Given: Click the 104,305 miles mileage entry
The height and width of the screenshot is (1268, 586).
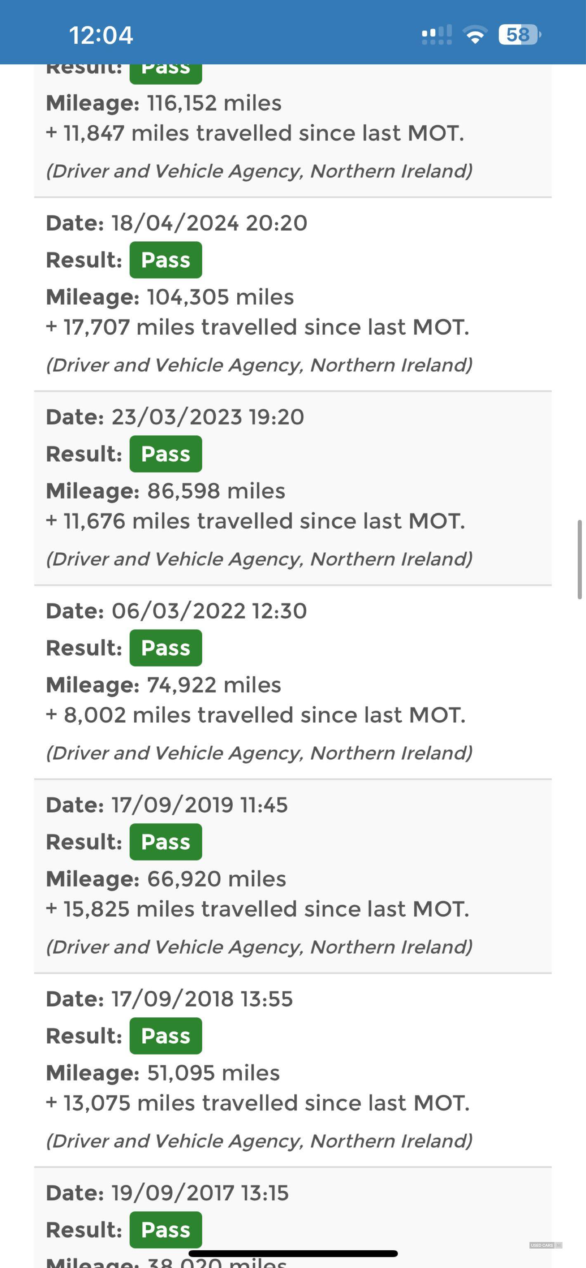Looking at the screenshot, I should point(220,297).
